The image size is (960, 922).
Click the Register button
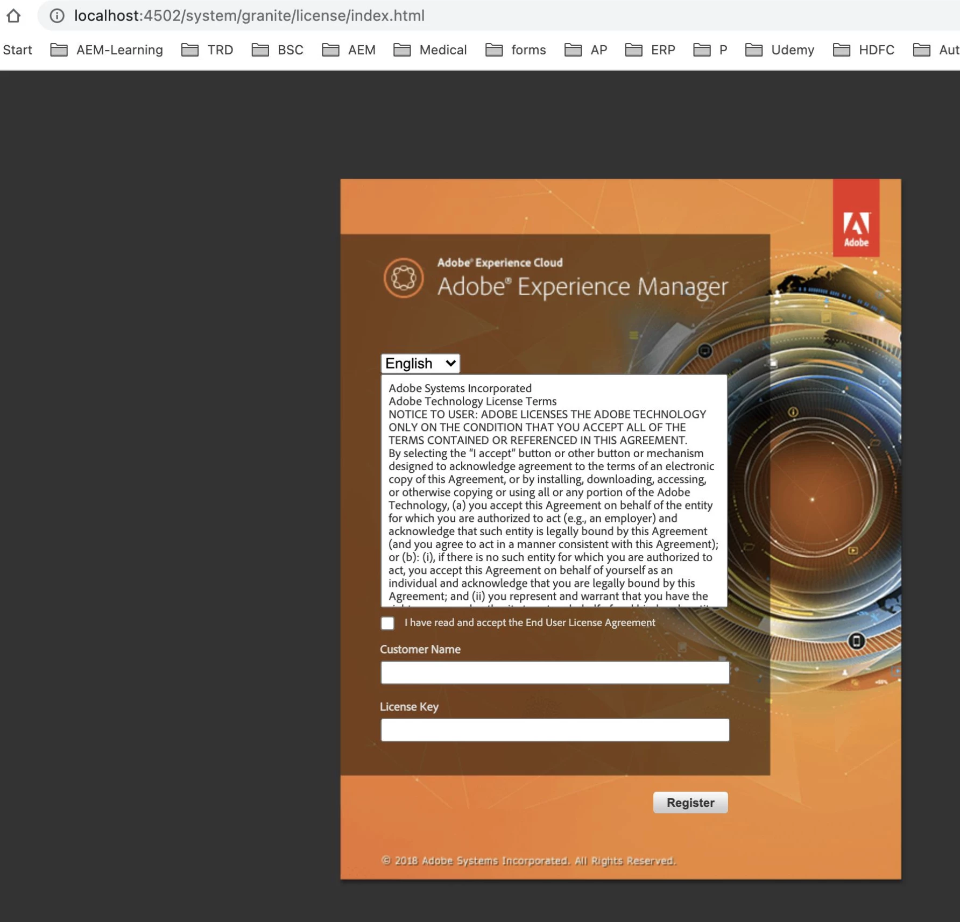[690, 803]
